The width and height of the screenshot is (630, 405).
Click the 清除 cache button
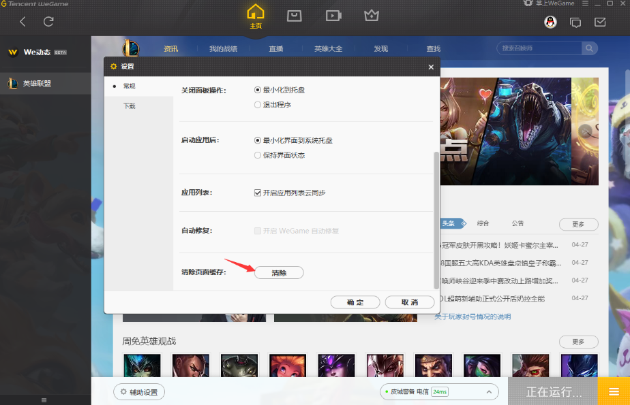pyautogui.click(x=280, y=273)
